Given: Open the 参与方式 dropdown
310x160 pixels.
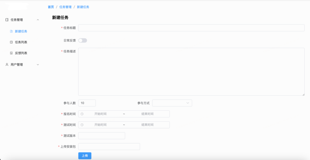Looking at the screenshot, I should click(x=172, y=103).
